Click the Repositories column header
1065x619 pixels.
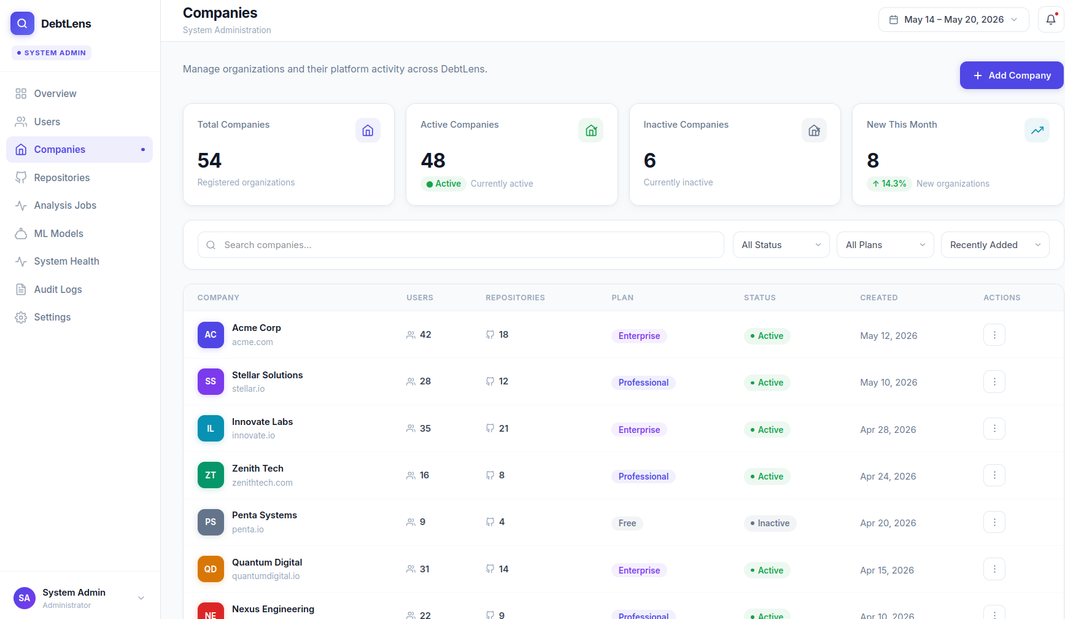pyautogui.click(x=515, y=298)
